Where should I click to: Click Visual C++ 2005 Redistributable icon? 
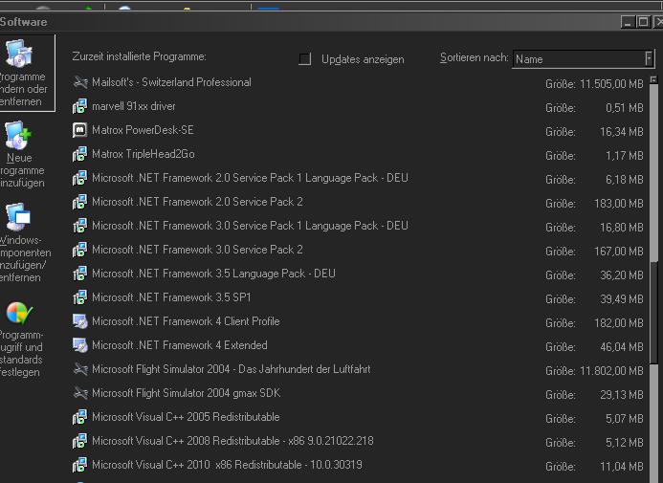(80, 417)
